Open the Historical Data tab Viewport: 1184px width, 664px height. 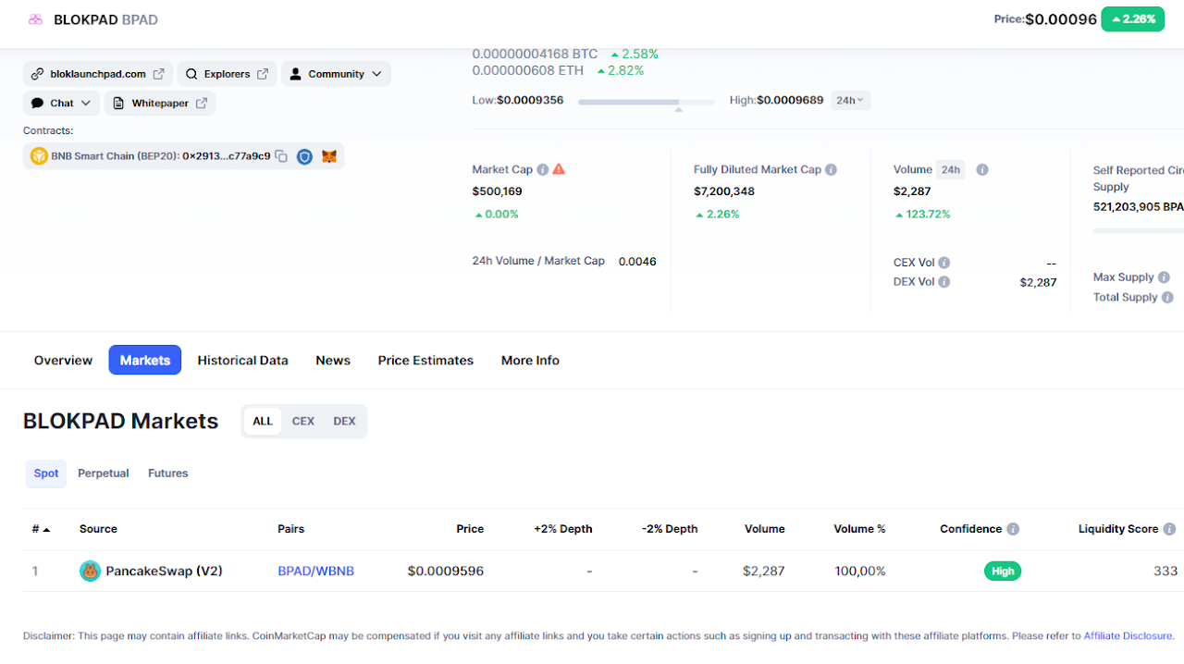[242, 360]
